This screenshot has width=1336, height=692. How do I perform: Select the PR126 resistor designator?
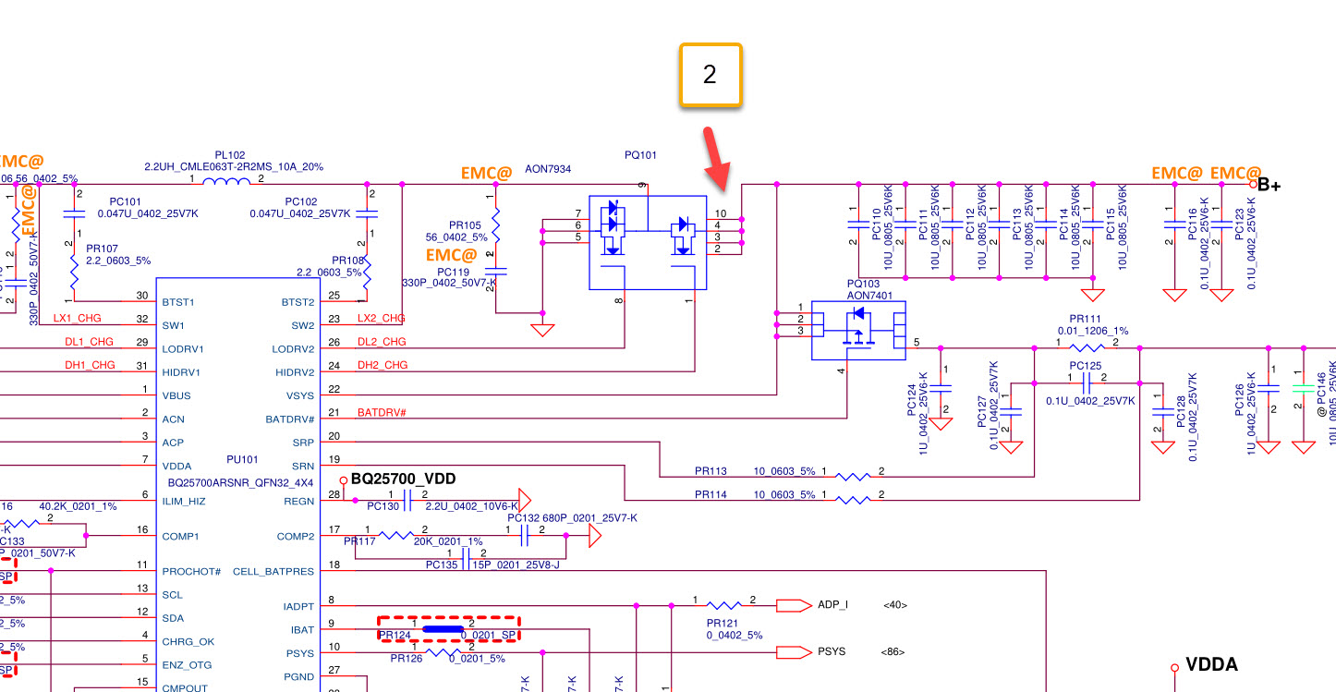406,659
